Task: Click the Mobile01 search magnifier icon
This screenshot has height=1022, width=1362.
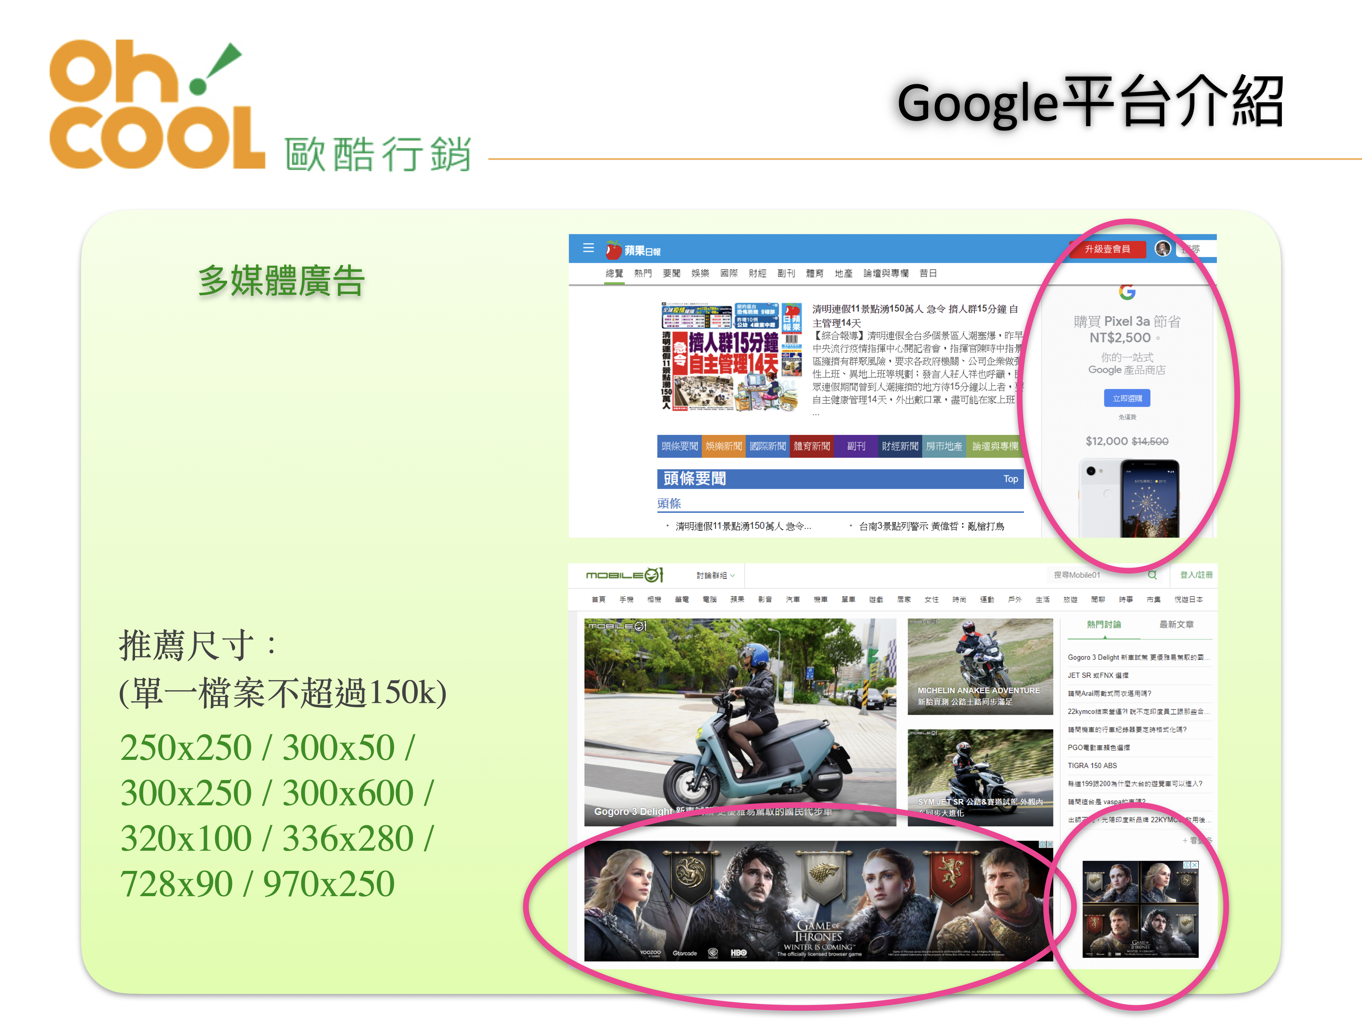Action: tap(1152, 575)
